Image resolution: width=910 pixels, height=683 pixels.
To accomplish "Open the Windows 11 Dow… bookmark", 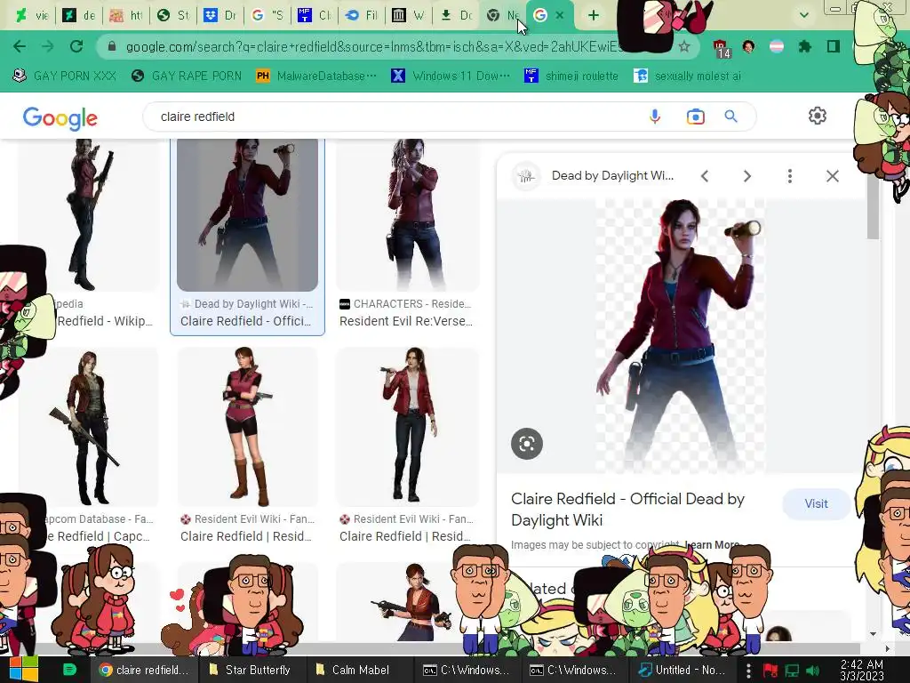I will (451, 76).
